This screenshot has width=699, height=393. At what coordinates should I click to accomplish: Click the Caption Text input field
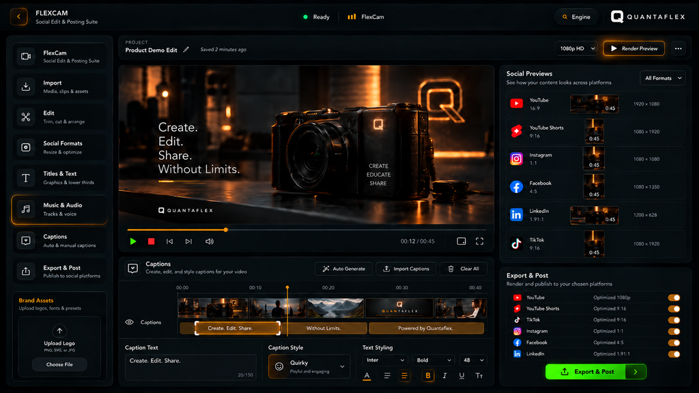pyautogui.click(x=190, y=367)
